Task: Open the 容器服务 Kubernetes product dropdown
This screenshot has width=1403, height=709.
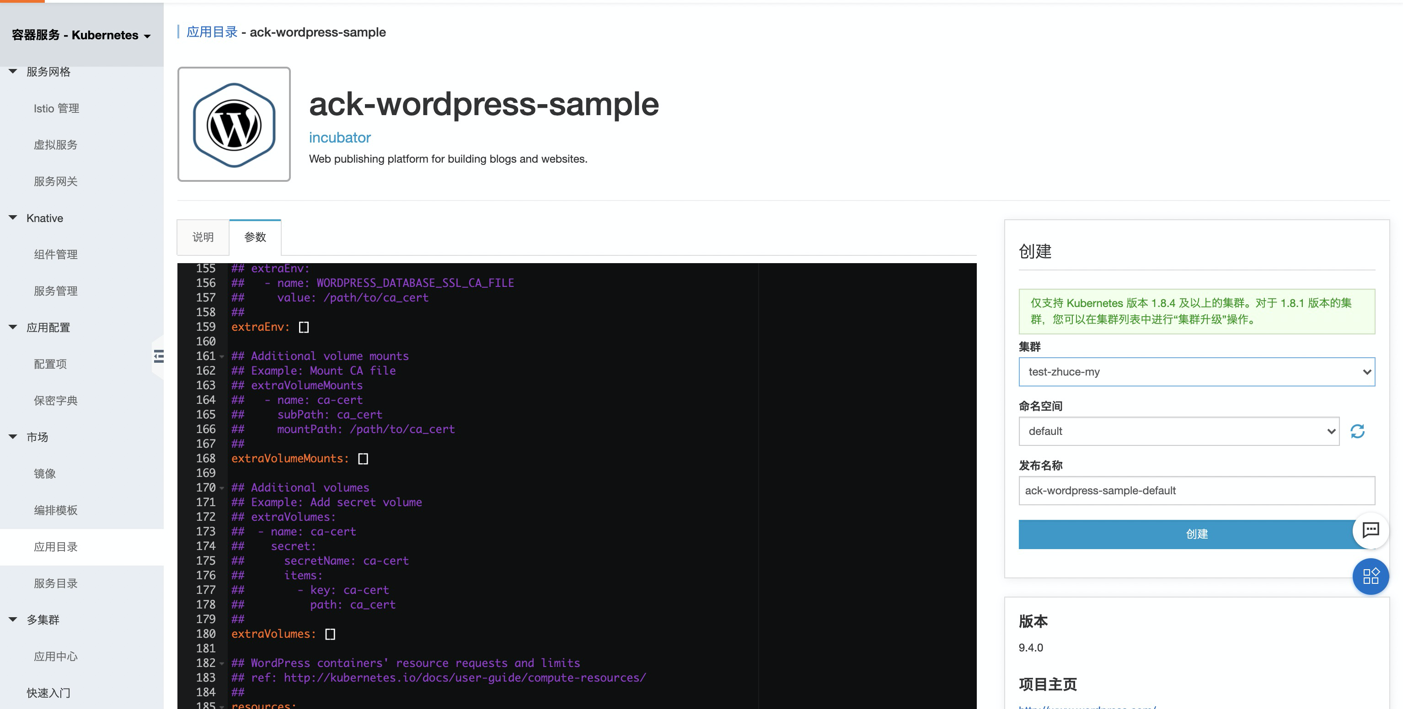Action: click(x=82, y=35)
